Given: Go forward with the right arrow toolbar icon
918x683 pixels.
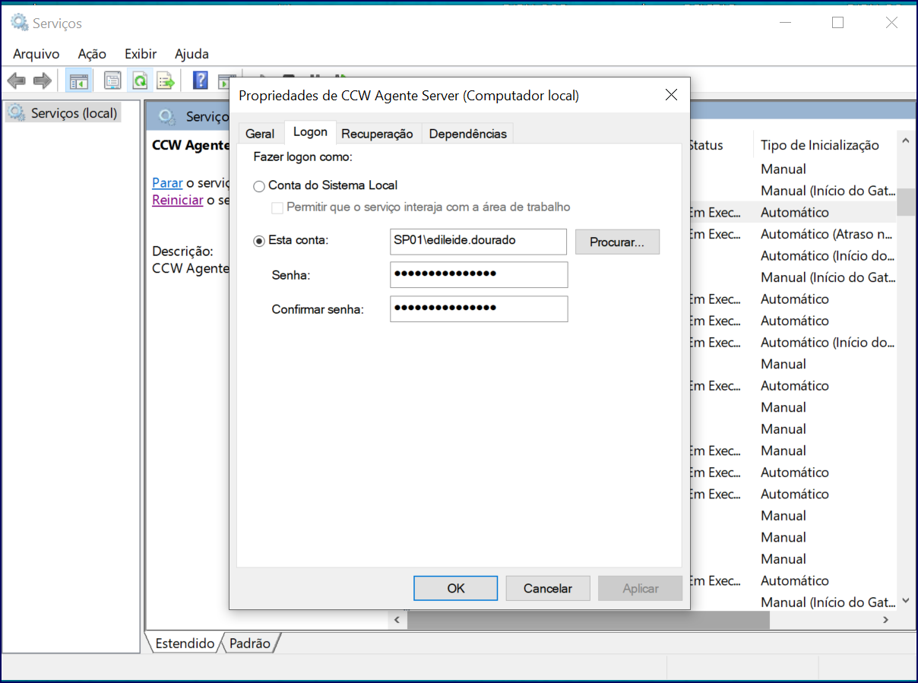Looking at the screenshot, I should (43, 81).
